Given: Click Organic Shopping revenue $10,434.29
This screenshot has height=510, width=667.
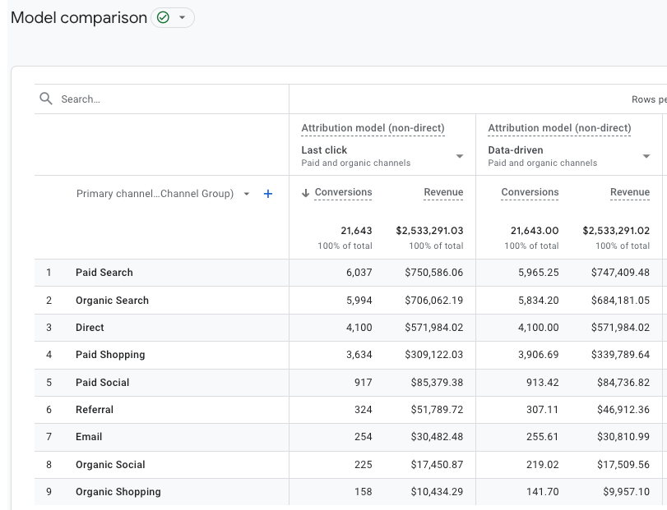Looking at the screenshot, I should (437, 492).
